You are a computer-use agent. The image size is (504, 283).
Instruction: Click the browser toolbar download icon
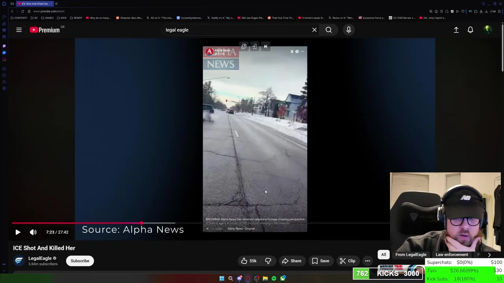click(487, 11)
